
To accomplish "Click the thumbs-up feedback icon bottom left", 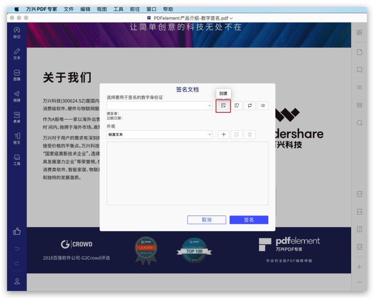I will click(x=17, y=231).
